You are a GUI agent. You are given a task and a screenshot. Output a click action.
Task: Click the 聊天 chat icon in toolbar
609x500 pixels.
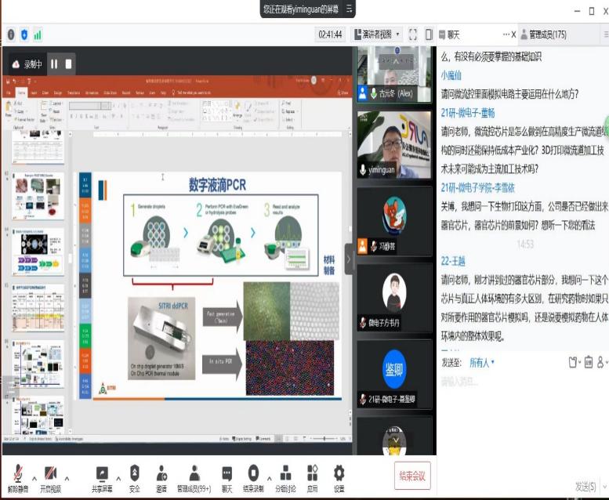point(227,473)
